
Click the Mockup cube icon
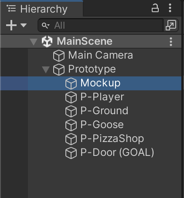pyautogui.click(x=71, y=83)
